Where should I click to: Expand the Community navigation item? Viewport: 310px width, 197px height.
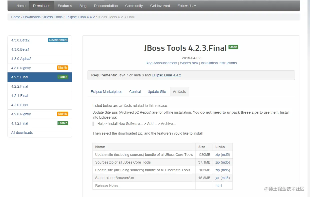(134, 5)
